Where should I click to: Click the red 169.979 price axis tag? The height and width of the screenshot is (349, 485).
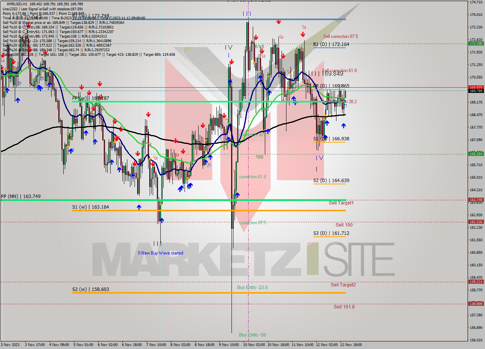click(476, 87)
